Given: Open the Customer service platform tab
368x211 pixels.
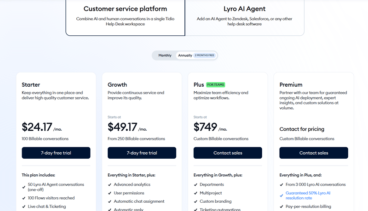Looking at the screenshot, I should coord(125,17).
